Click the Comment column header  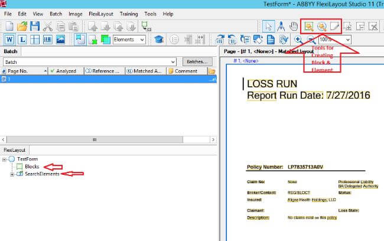187,71
